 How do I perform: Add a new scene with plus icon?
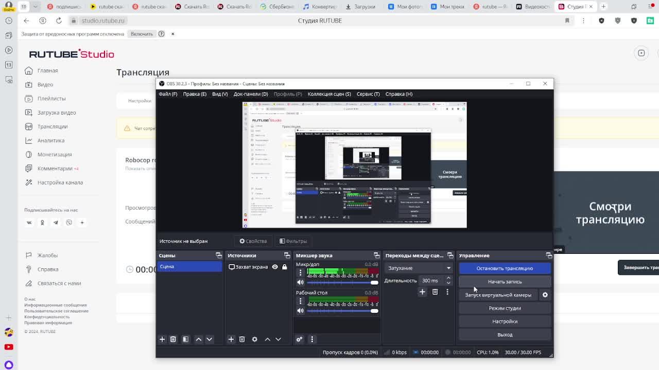pyautogui.click(x=162, y=339)
